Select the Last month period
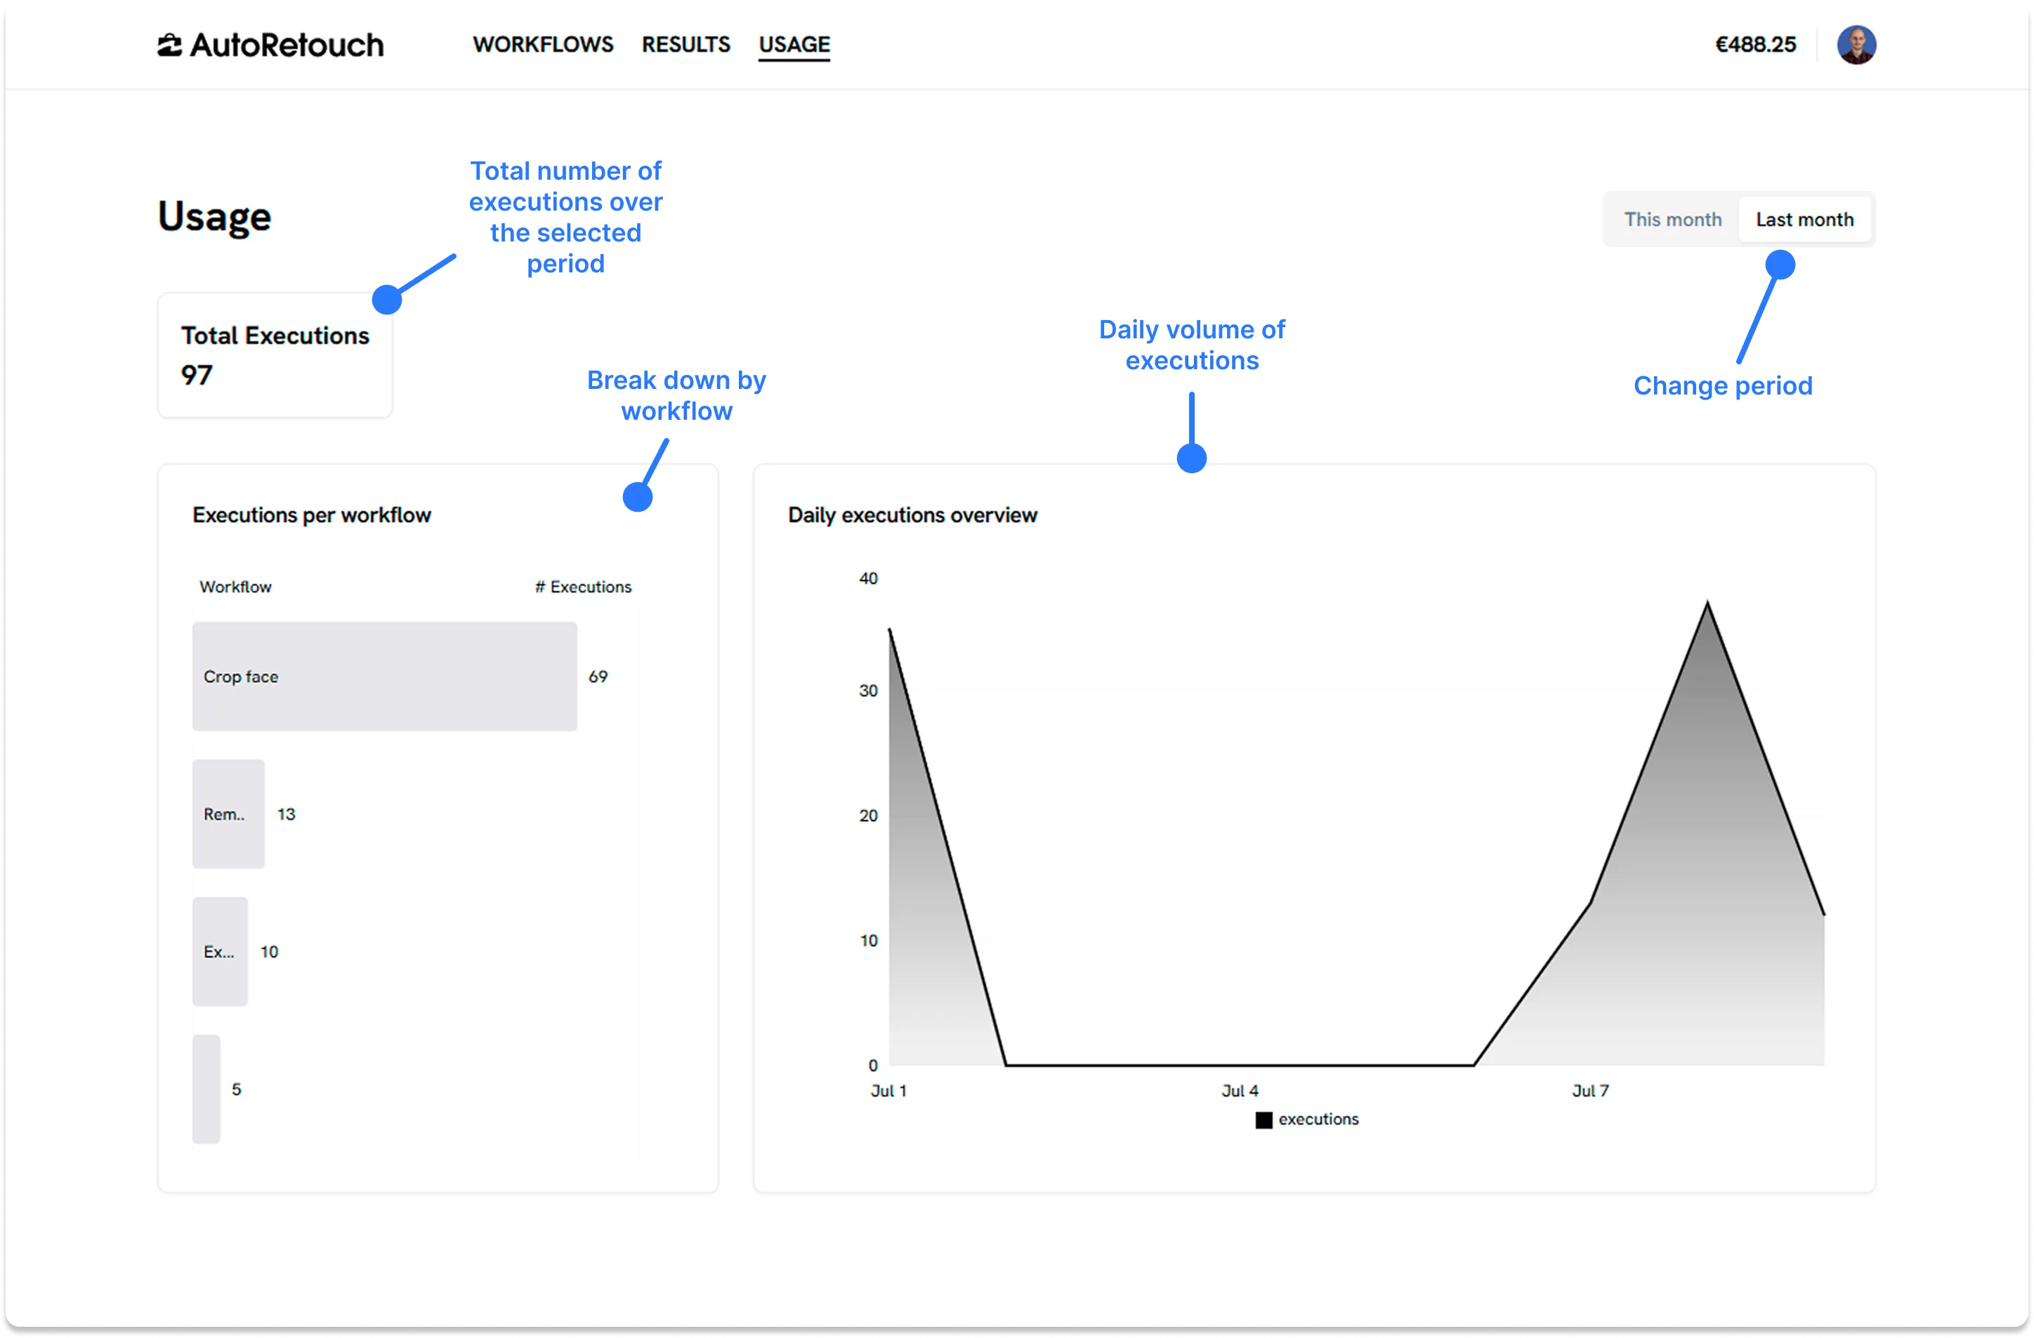The height and width of the screenshot is (1338, 2034). tap(1804, 220)
